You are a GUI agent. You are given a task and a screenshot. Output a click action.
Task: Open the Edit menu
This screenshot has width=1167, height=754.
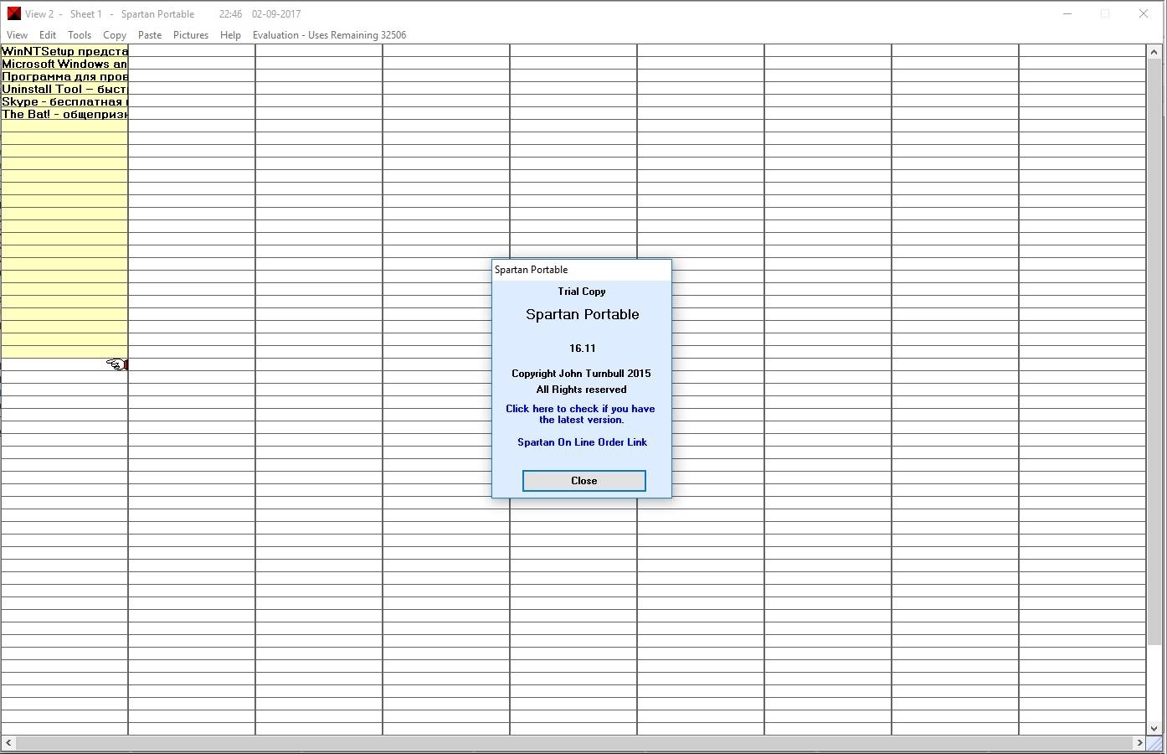coord(48,35)
